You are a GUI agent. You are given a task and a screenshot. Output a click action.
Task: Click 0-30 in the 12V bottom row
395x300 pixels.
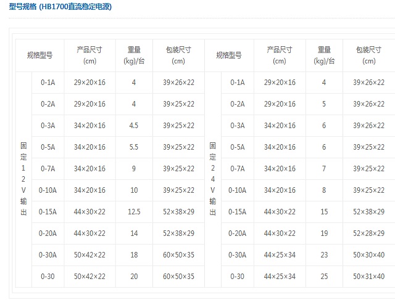[x=48, y=277]
